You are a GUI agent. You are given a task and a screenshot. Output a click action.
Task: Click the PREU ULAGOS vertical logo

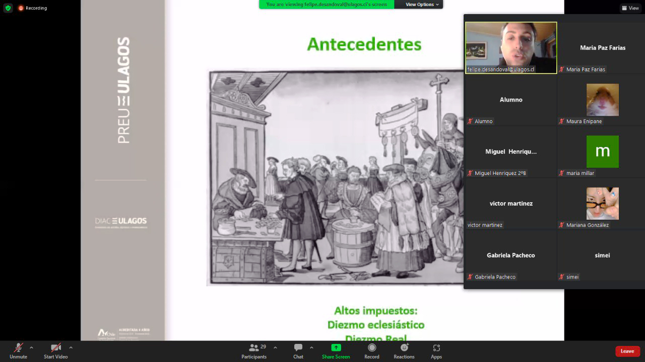click(123, 90)
